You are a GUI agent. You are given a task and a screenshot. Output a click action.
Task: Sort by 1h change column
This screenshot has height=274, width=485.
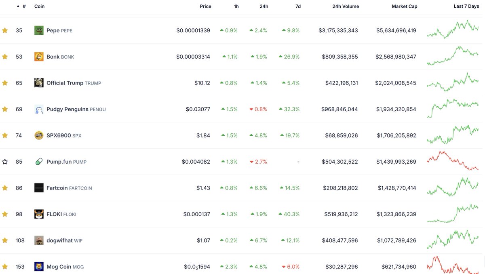point(236,6)
